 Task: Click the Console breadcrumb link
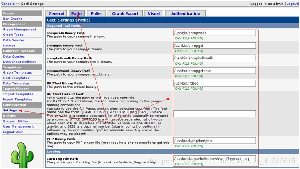[8, 4]
